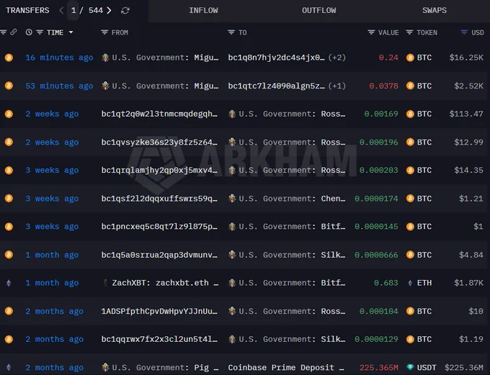Screen dimensions: 490x375
Task: Click the link icon in header
Action: [14, 32]
